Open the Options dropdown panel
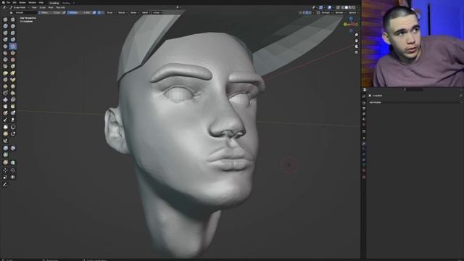Viewport: 464px width, 261px height. click(353, 13)
